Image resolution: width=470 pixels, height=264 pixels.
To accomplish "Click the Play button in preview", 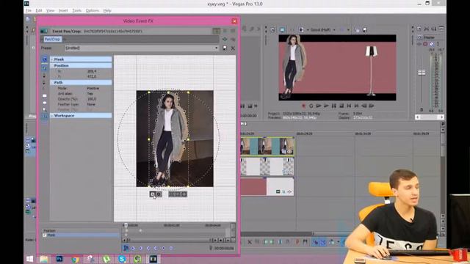I will point(326,106).
